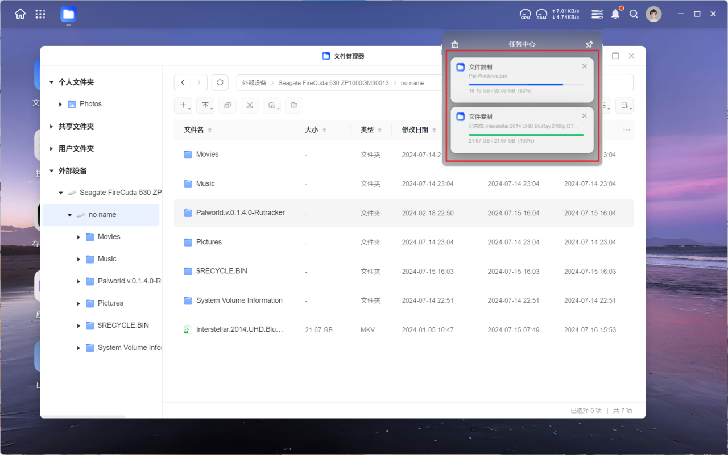Click the cut (scissors) toolbar icon

[x=249, y=105]
